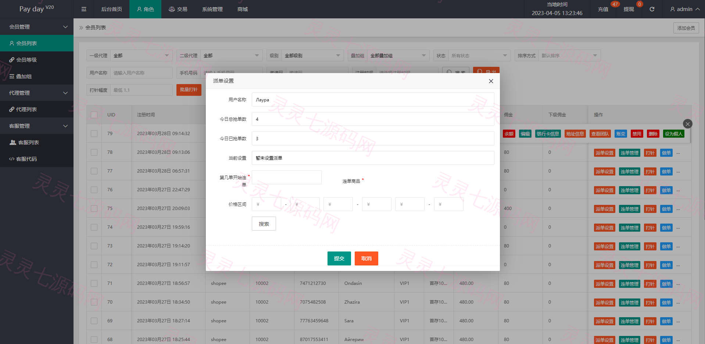Image resolution: width=705 pixels, height=344 pixels.
Task: Open 客服列表 in the sidebar
Action: click(37, 142)
